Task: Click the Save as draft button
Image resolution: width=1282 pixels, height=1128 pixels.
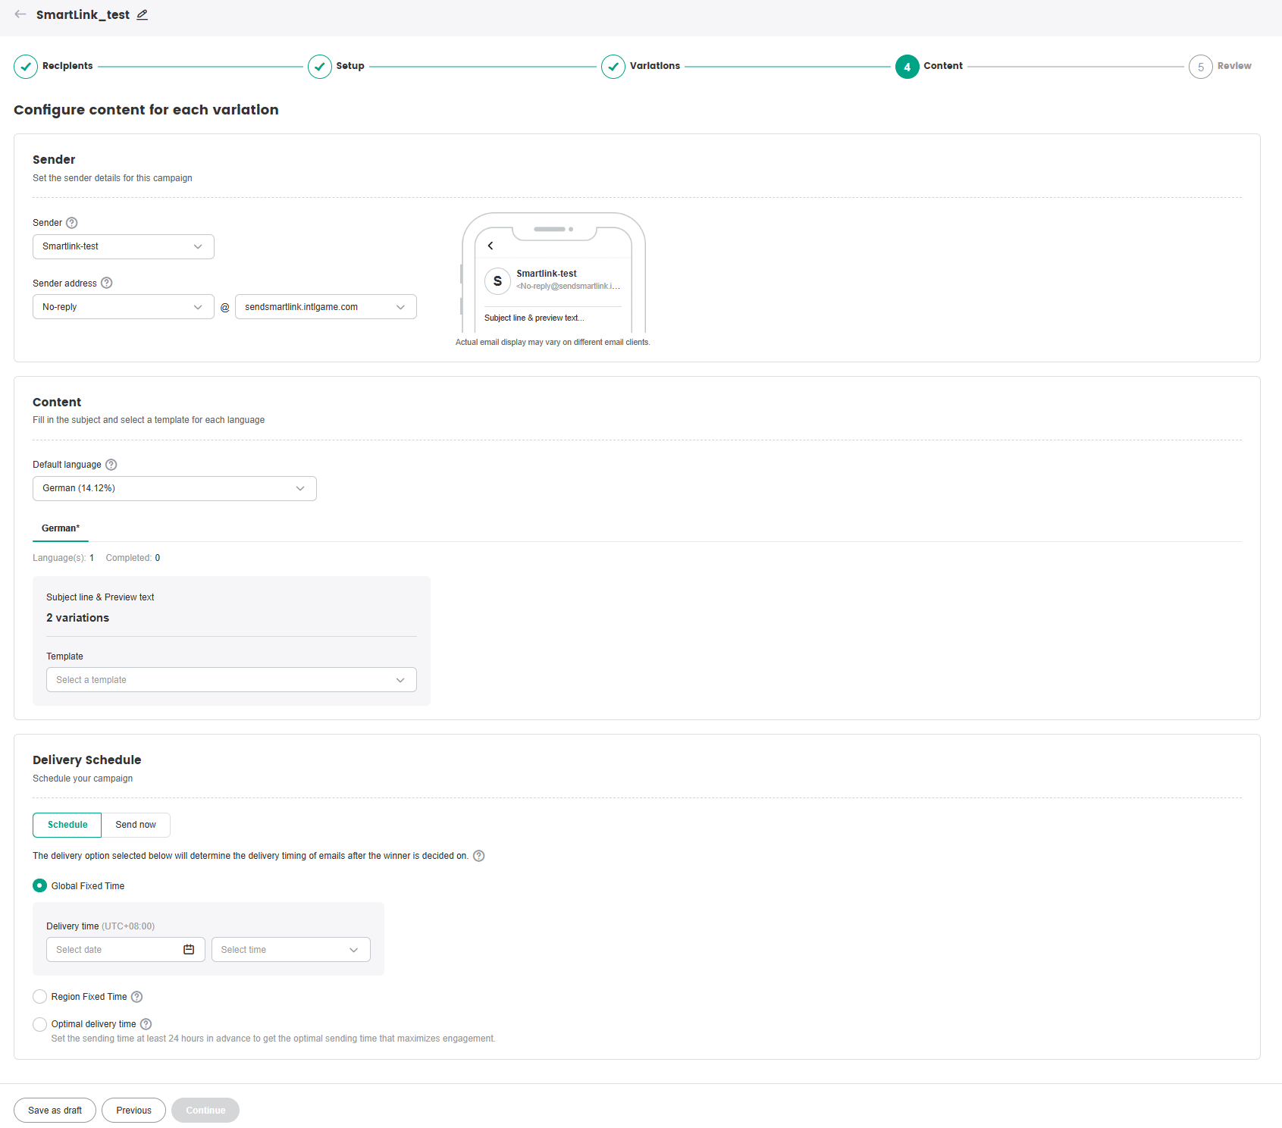Action: pyautogui.click(x=55, y=1111)
